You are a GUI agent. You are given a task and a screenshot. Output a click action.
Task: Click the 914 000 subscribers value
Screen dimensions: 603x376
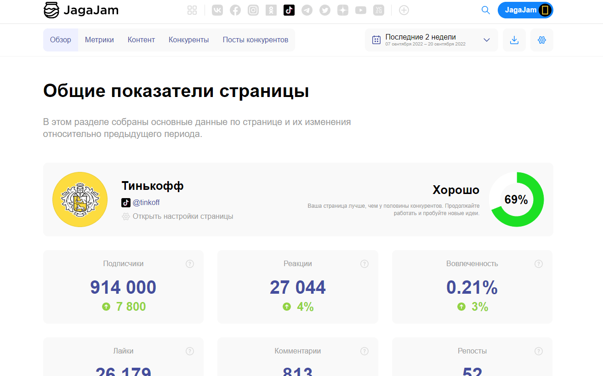pos(123,288)
